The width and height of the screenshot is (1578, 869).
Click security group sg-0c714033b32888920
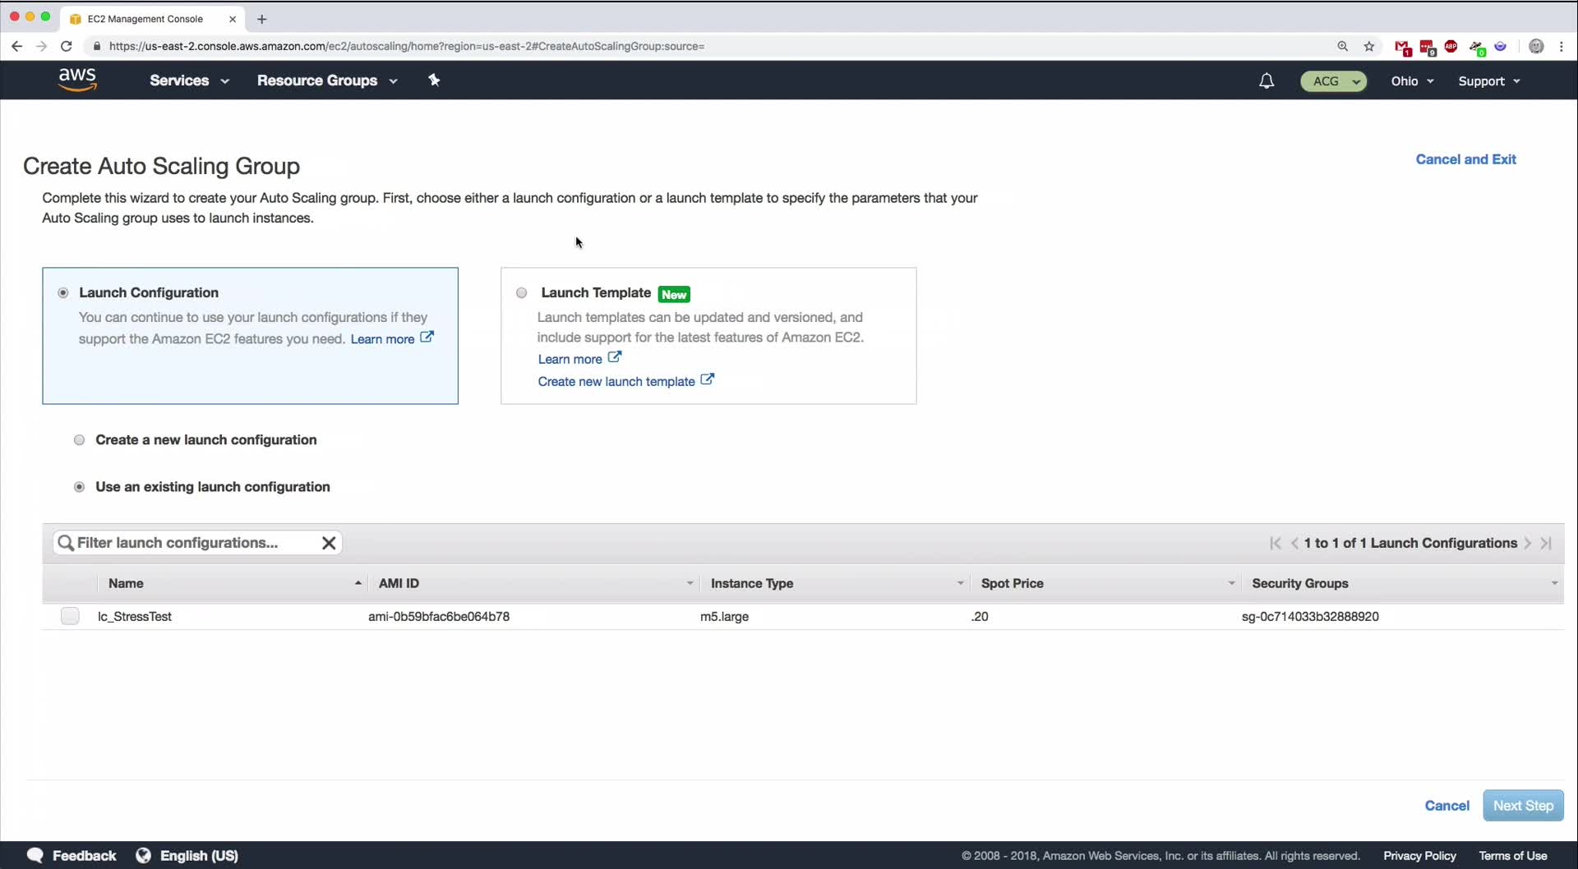(1310, 616)
